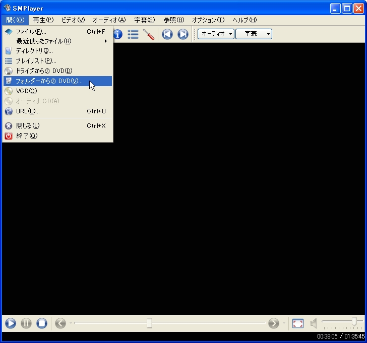The height and width of the screenshot is (343, 367).
Task: Minimize the SMPlayer window
Action: 335,9
